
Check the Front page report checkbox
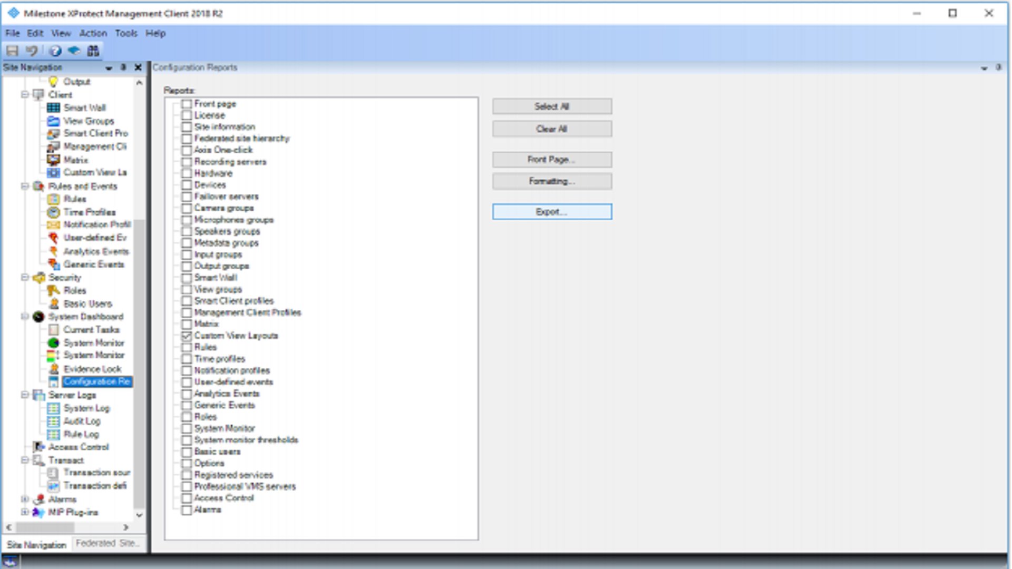coord(187,104)
